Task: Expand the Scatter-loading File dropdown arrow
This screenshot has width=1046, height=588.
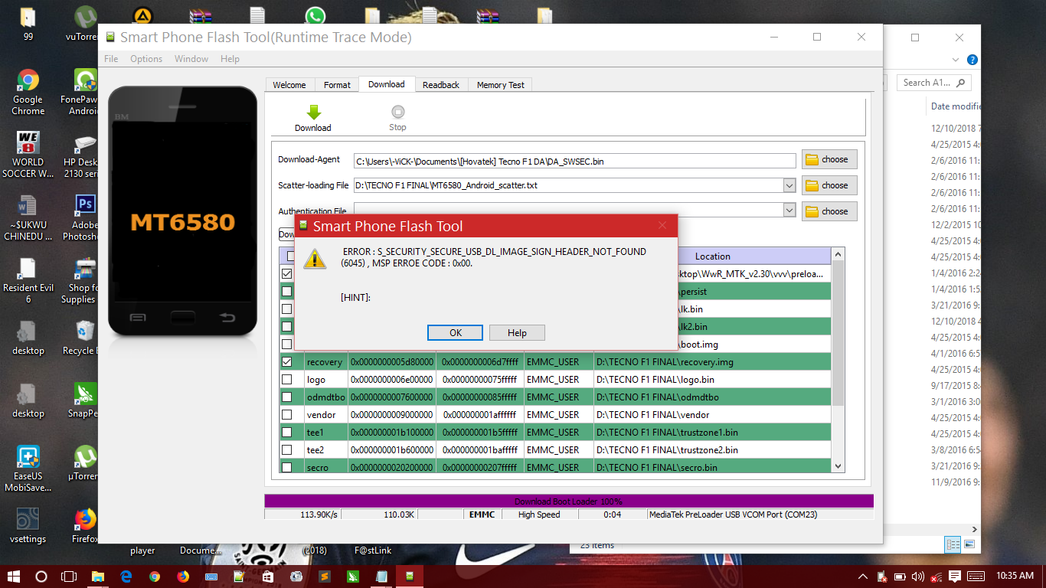Action: pyautogui.click(x=789, y=185)
